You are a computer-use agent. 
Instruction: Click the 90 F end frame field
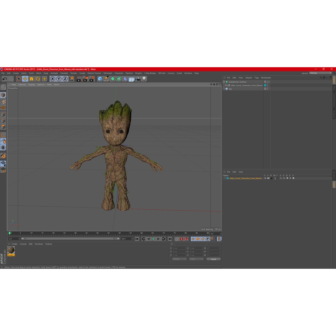(127, 239)
